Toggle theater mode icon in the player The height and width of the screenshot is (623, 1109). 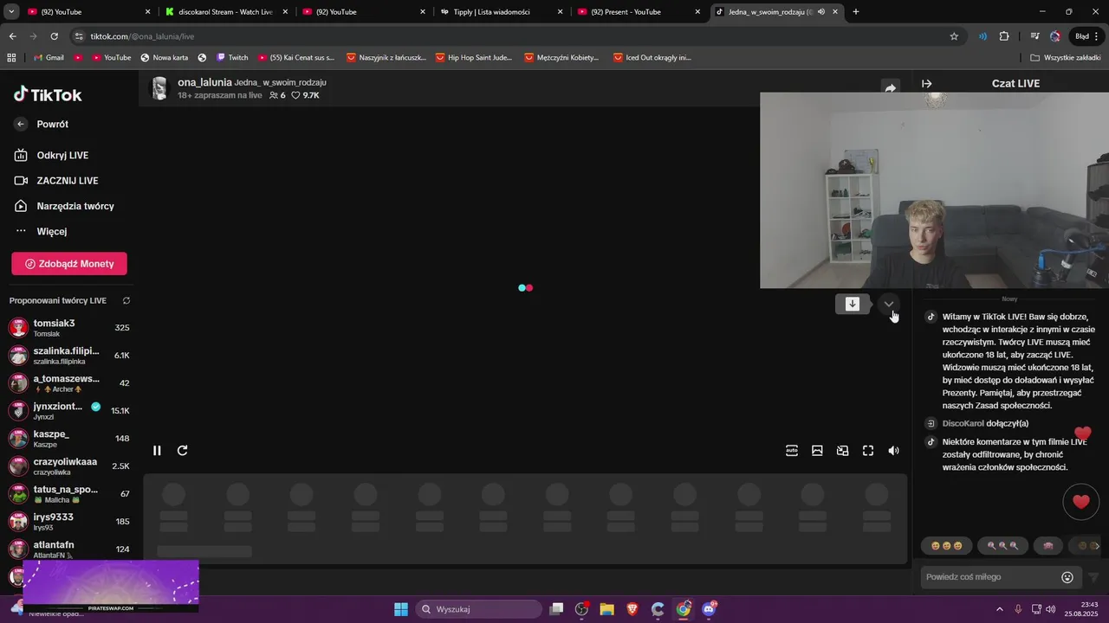[x=817, y=450]
